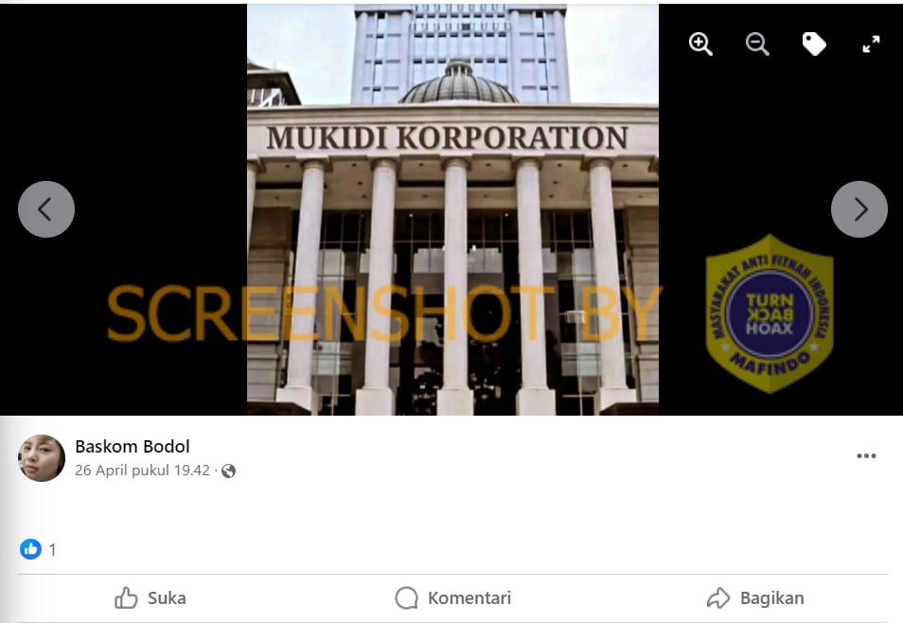The image size is (903, 623).
Task: Go to the next photo
Action: point(859,209)
